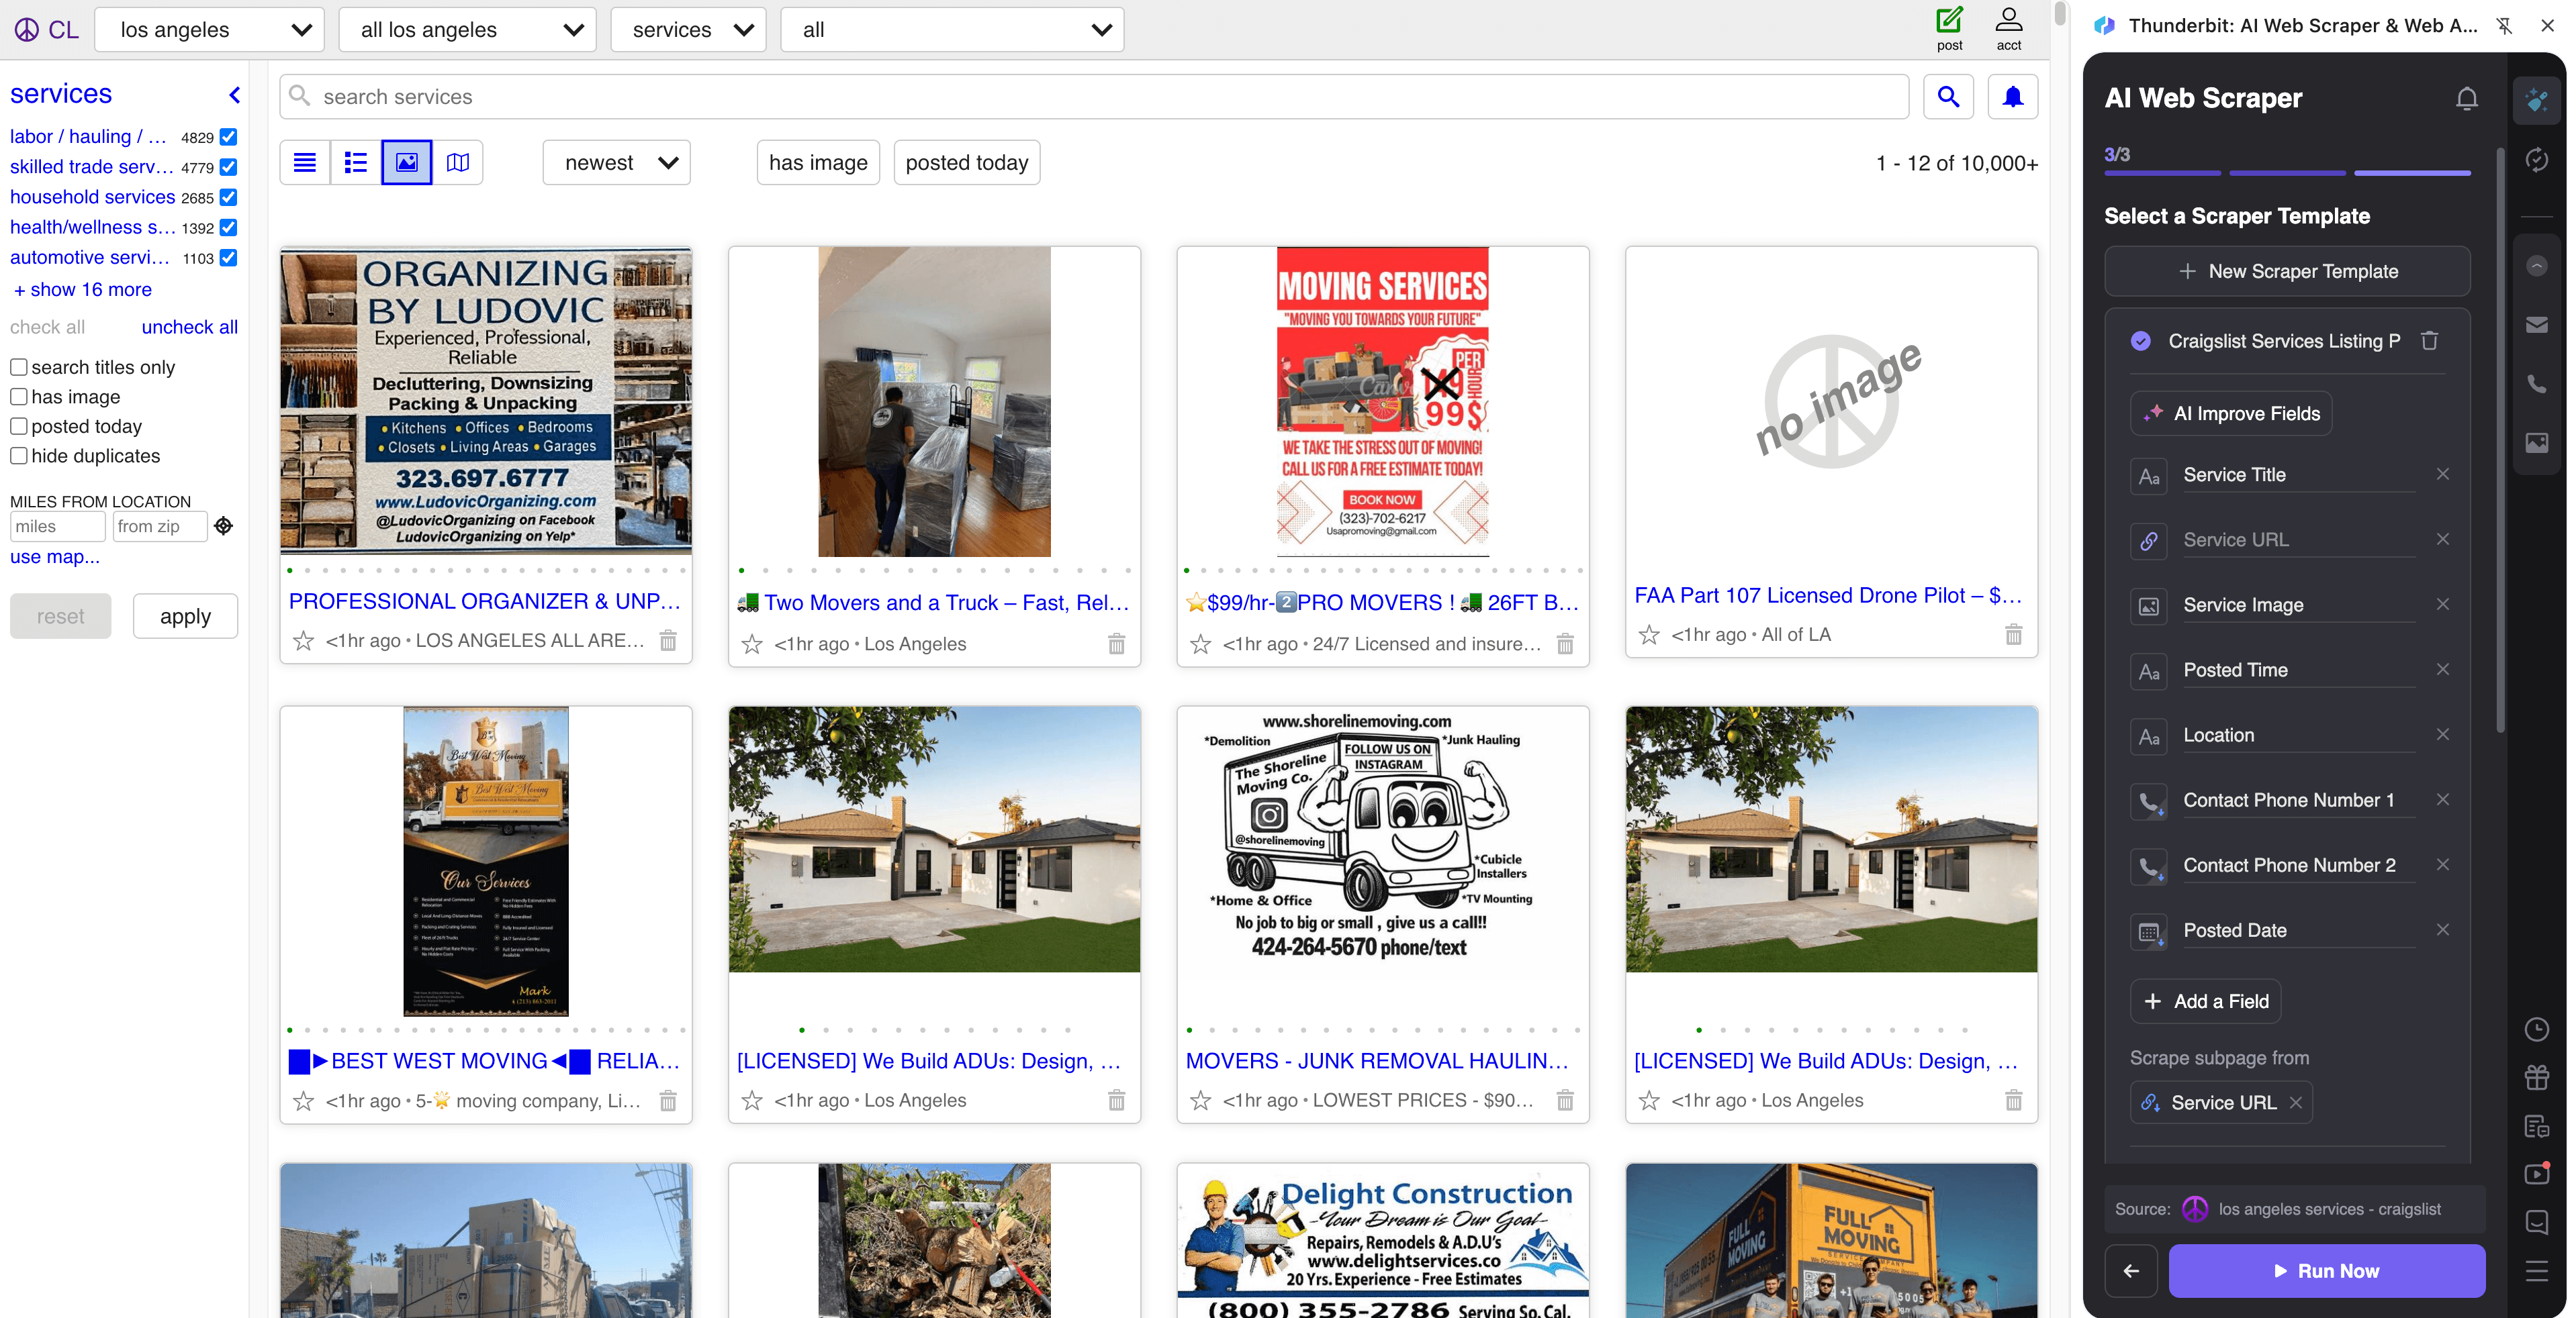2576x1318 pixels.
Task: Select the email extractor tool in Thunderbit sidebar
Action: coord(2537,323)
